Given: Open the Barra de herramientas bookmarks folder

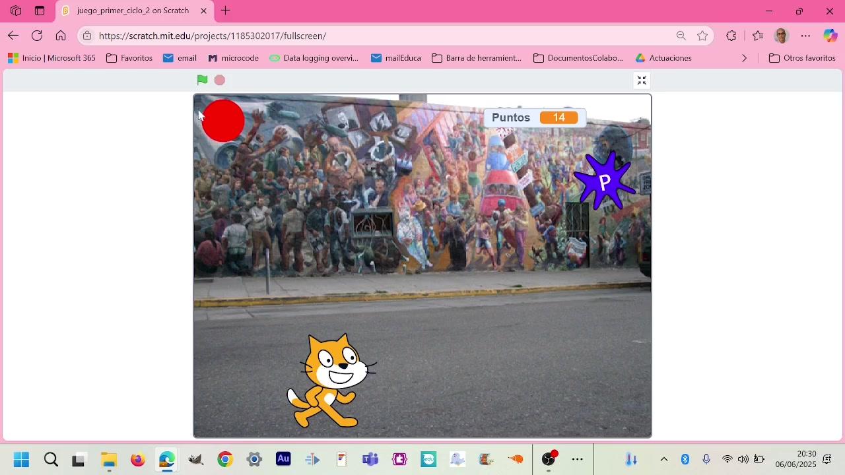Looking at the screenshot, I should point(477,58).
